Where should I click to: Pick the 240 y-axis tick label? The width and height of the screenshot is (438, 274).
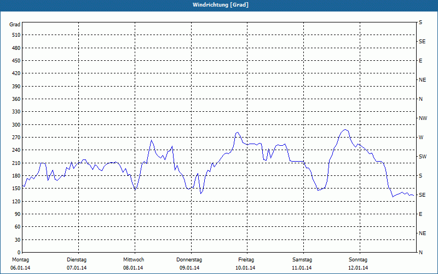16,150
